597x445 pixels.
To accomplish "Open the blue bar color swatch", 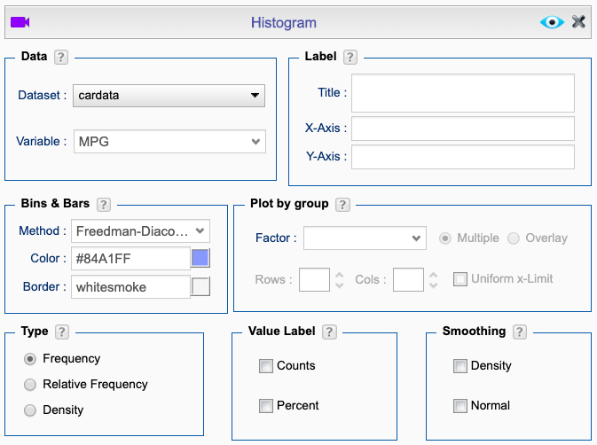I will [200, 258].
